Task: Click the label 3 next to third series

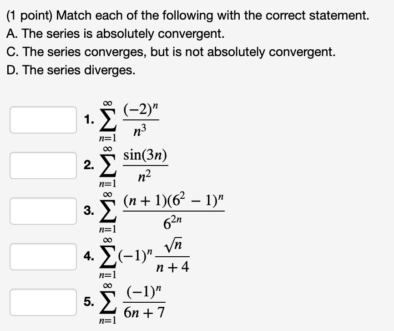Action: tap(88, 211)
